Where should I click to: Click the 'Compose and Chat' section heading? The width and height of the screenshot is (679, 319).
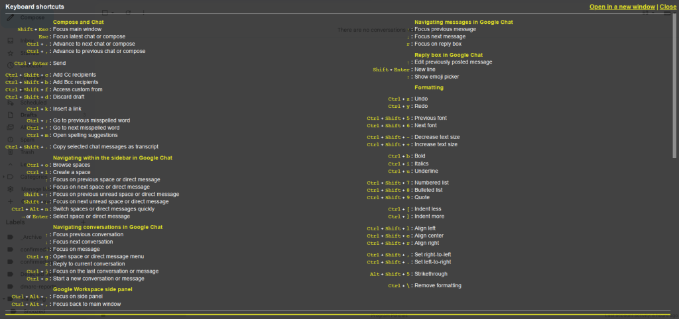click(78, 22)
